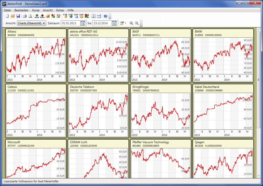Image resolution: width=263 pixels, height=186 pixels.
Task: Expand the time period preset dropdown arrow
Action: point(126,23)
